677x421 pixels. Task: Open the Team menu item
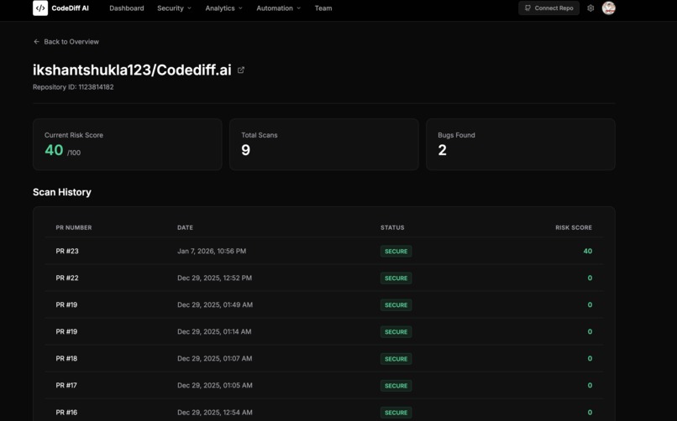(323, 8)
